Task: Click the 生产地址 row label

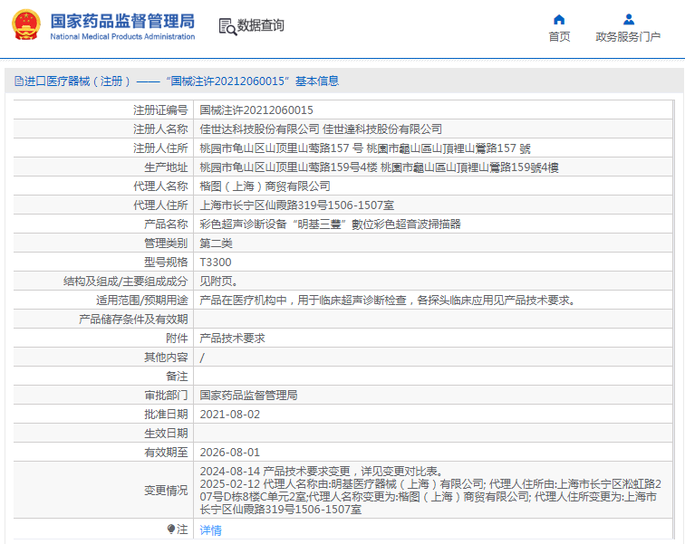Action: pos(166,167)
